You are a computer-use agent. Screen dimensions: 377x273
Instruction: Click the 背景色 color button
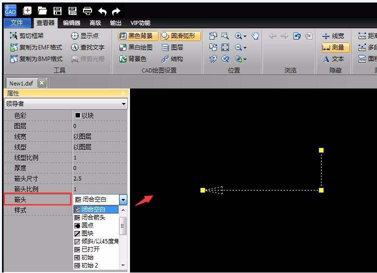(133, 59)
